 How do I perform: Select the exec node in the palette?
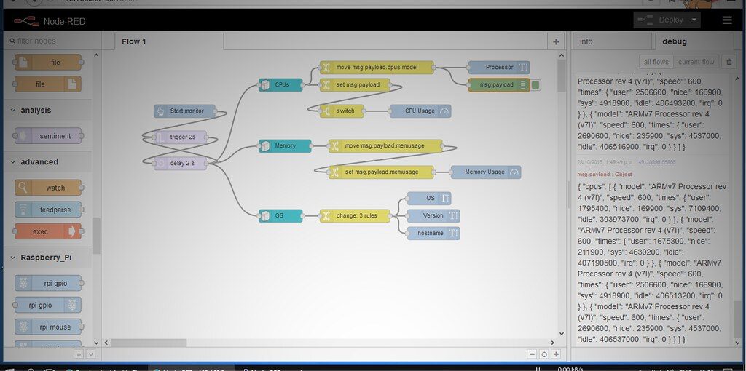click(x=49, y=232)
